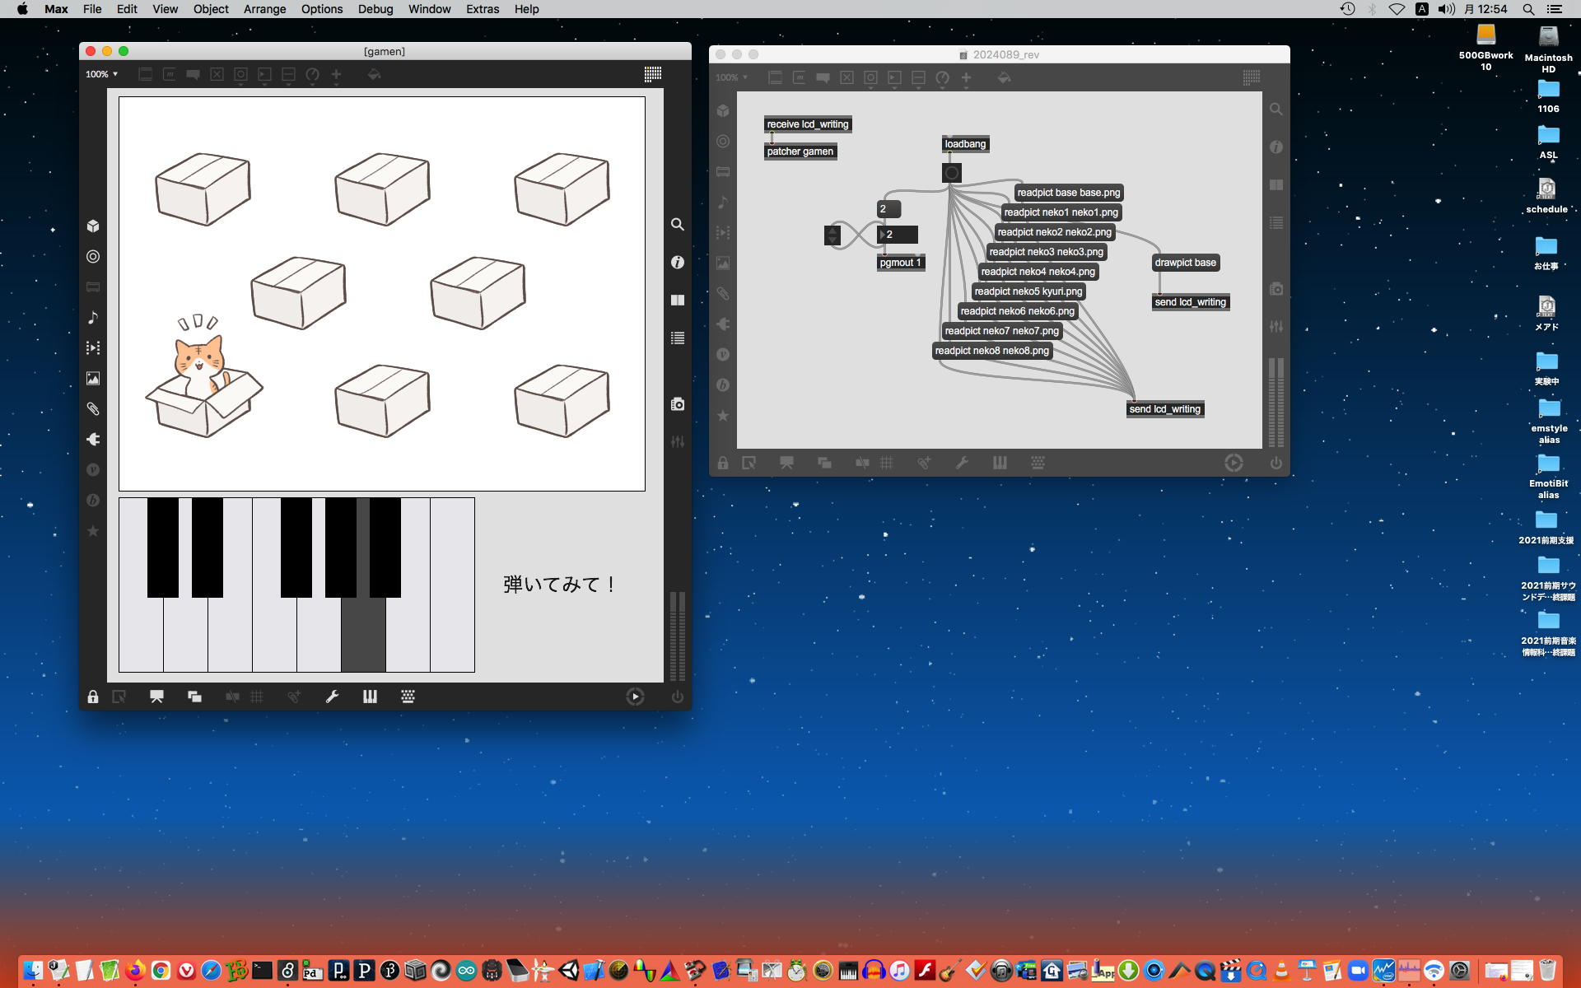Open the Extras menu
This screenshot has height=988, width=1581.
point(482,9)
